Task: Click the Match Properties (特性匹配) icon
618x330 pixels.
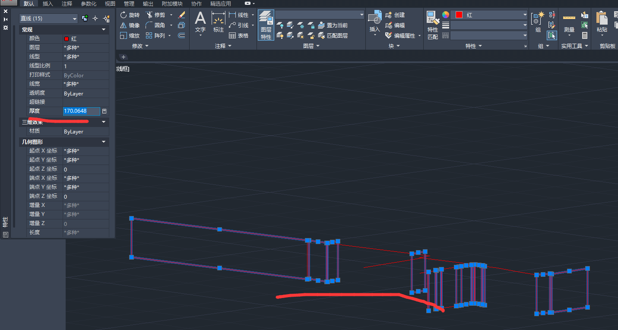Action: (433, 25)
